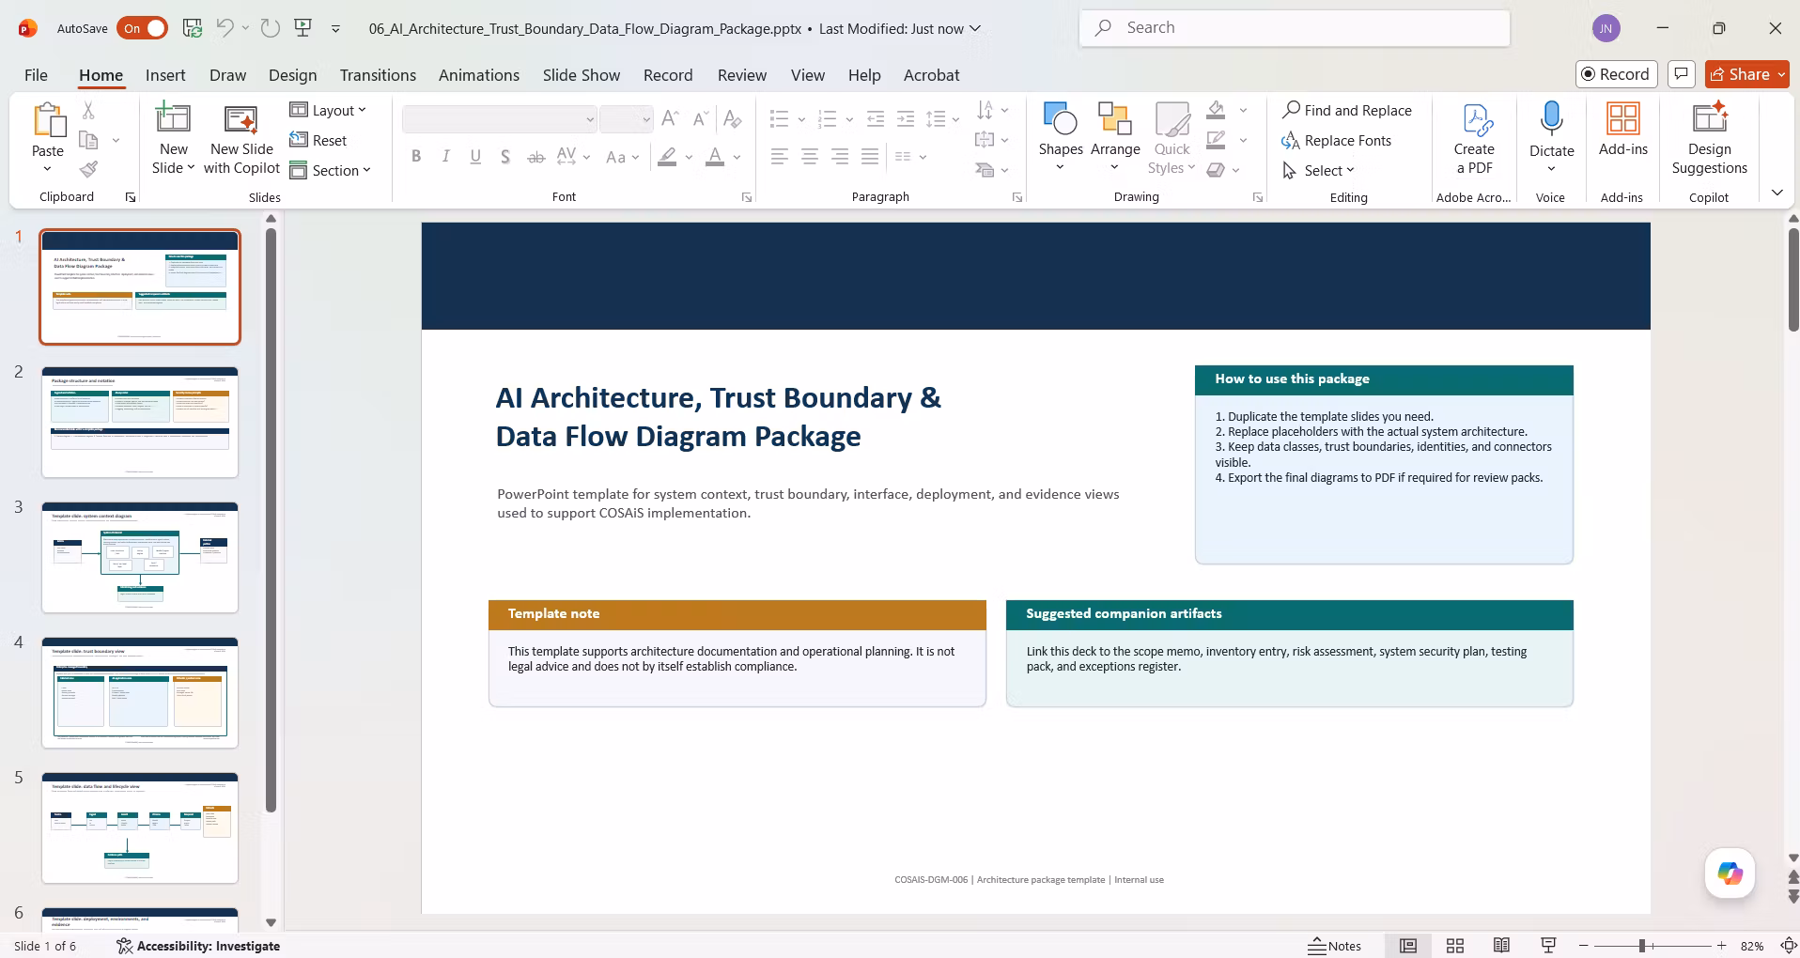The height and width of the screenshot is (958, 1800).
Task: Click Find and Replace
Action: click(x=1347, y=110)
